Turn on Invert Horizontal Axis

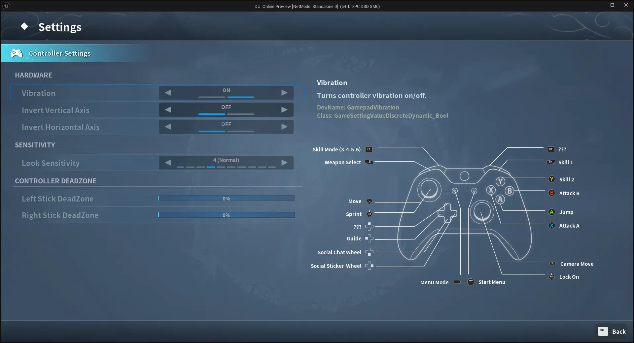click(284, 127)
